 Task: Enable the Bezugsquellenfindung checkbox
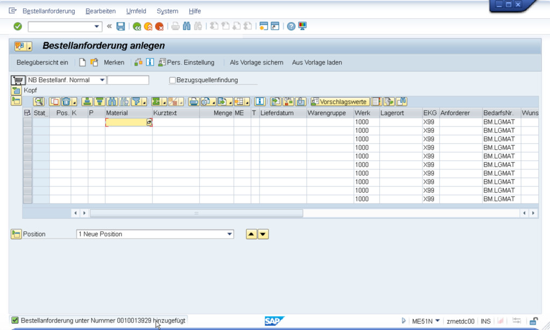tap(172, 80)
